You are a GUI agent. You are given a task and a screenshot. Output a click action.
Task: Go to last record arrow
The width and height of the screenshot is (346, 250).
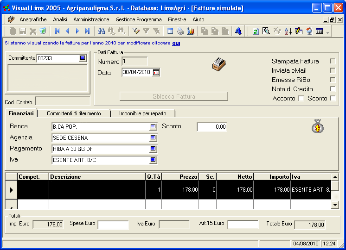point(87,31)
